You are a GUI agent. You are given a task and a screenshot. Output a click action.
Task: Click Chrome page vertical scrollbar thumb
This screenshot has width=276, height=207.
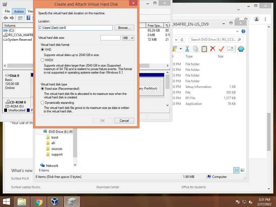269,132
